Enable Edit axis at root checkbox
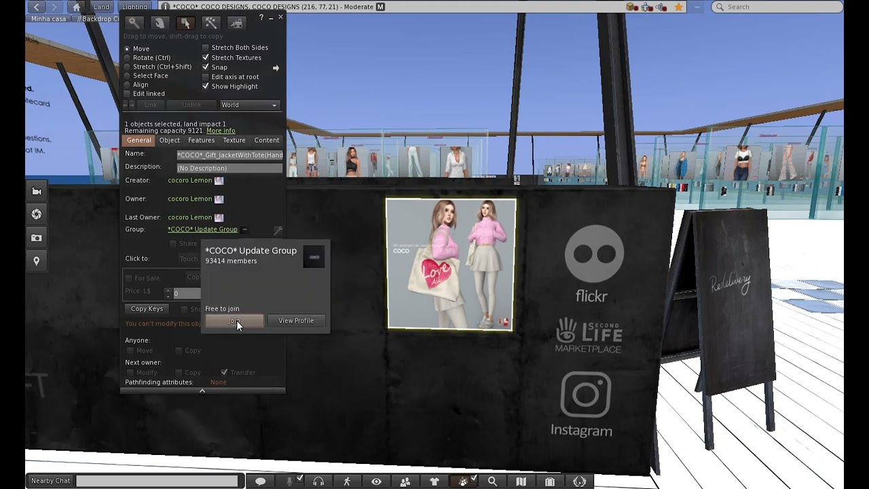Image resolution: width=869 pixels, height=489 pixels. pyautogui.click(x=206, y=77)
